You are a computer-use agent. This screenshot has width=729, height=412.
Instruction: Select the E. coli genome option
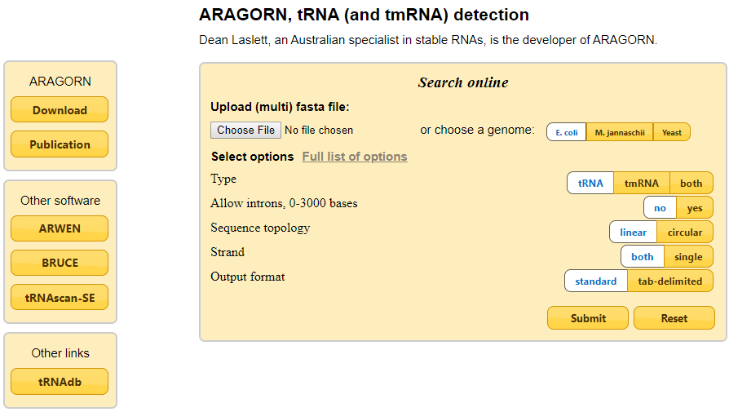click(x=566, y=132)
